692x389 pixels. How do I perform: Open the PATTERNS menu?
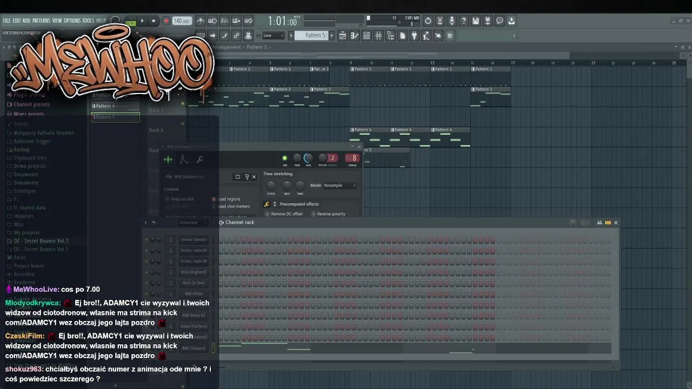[41, 21]
